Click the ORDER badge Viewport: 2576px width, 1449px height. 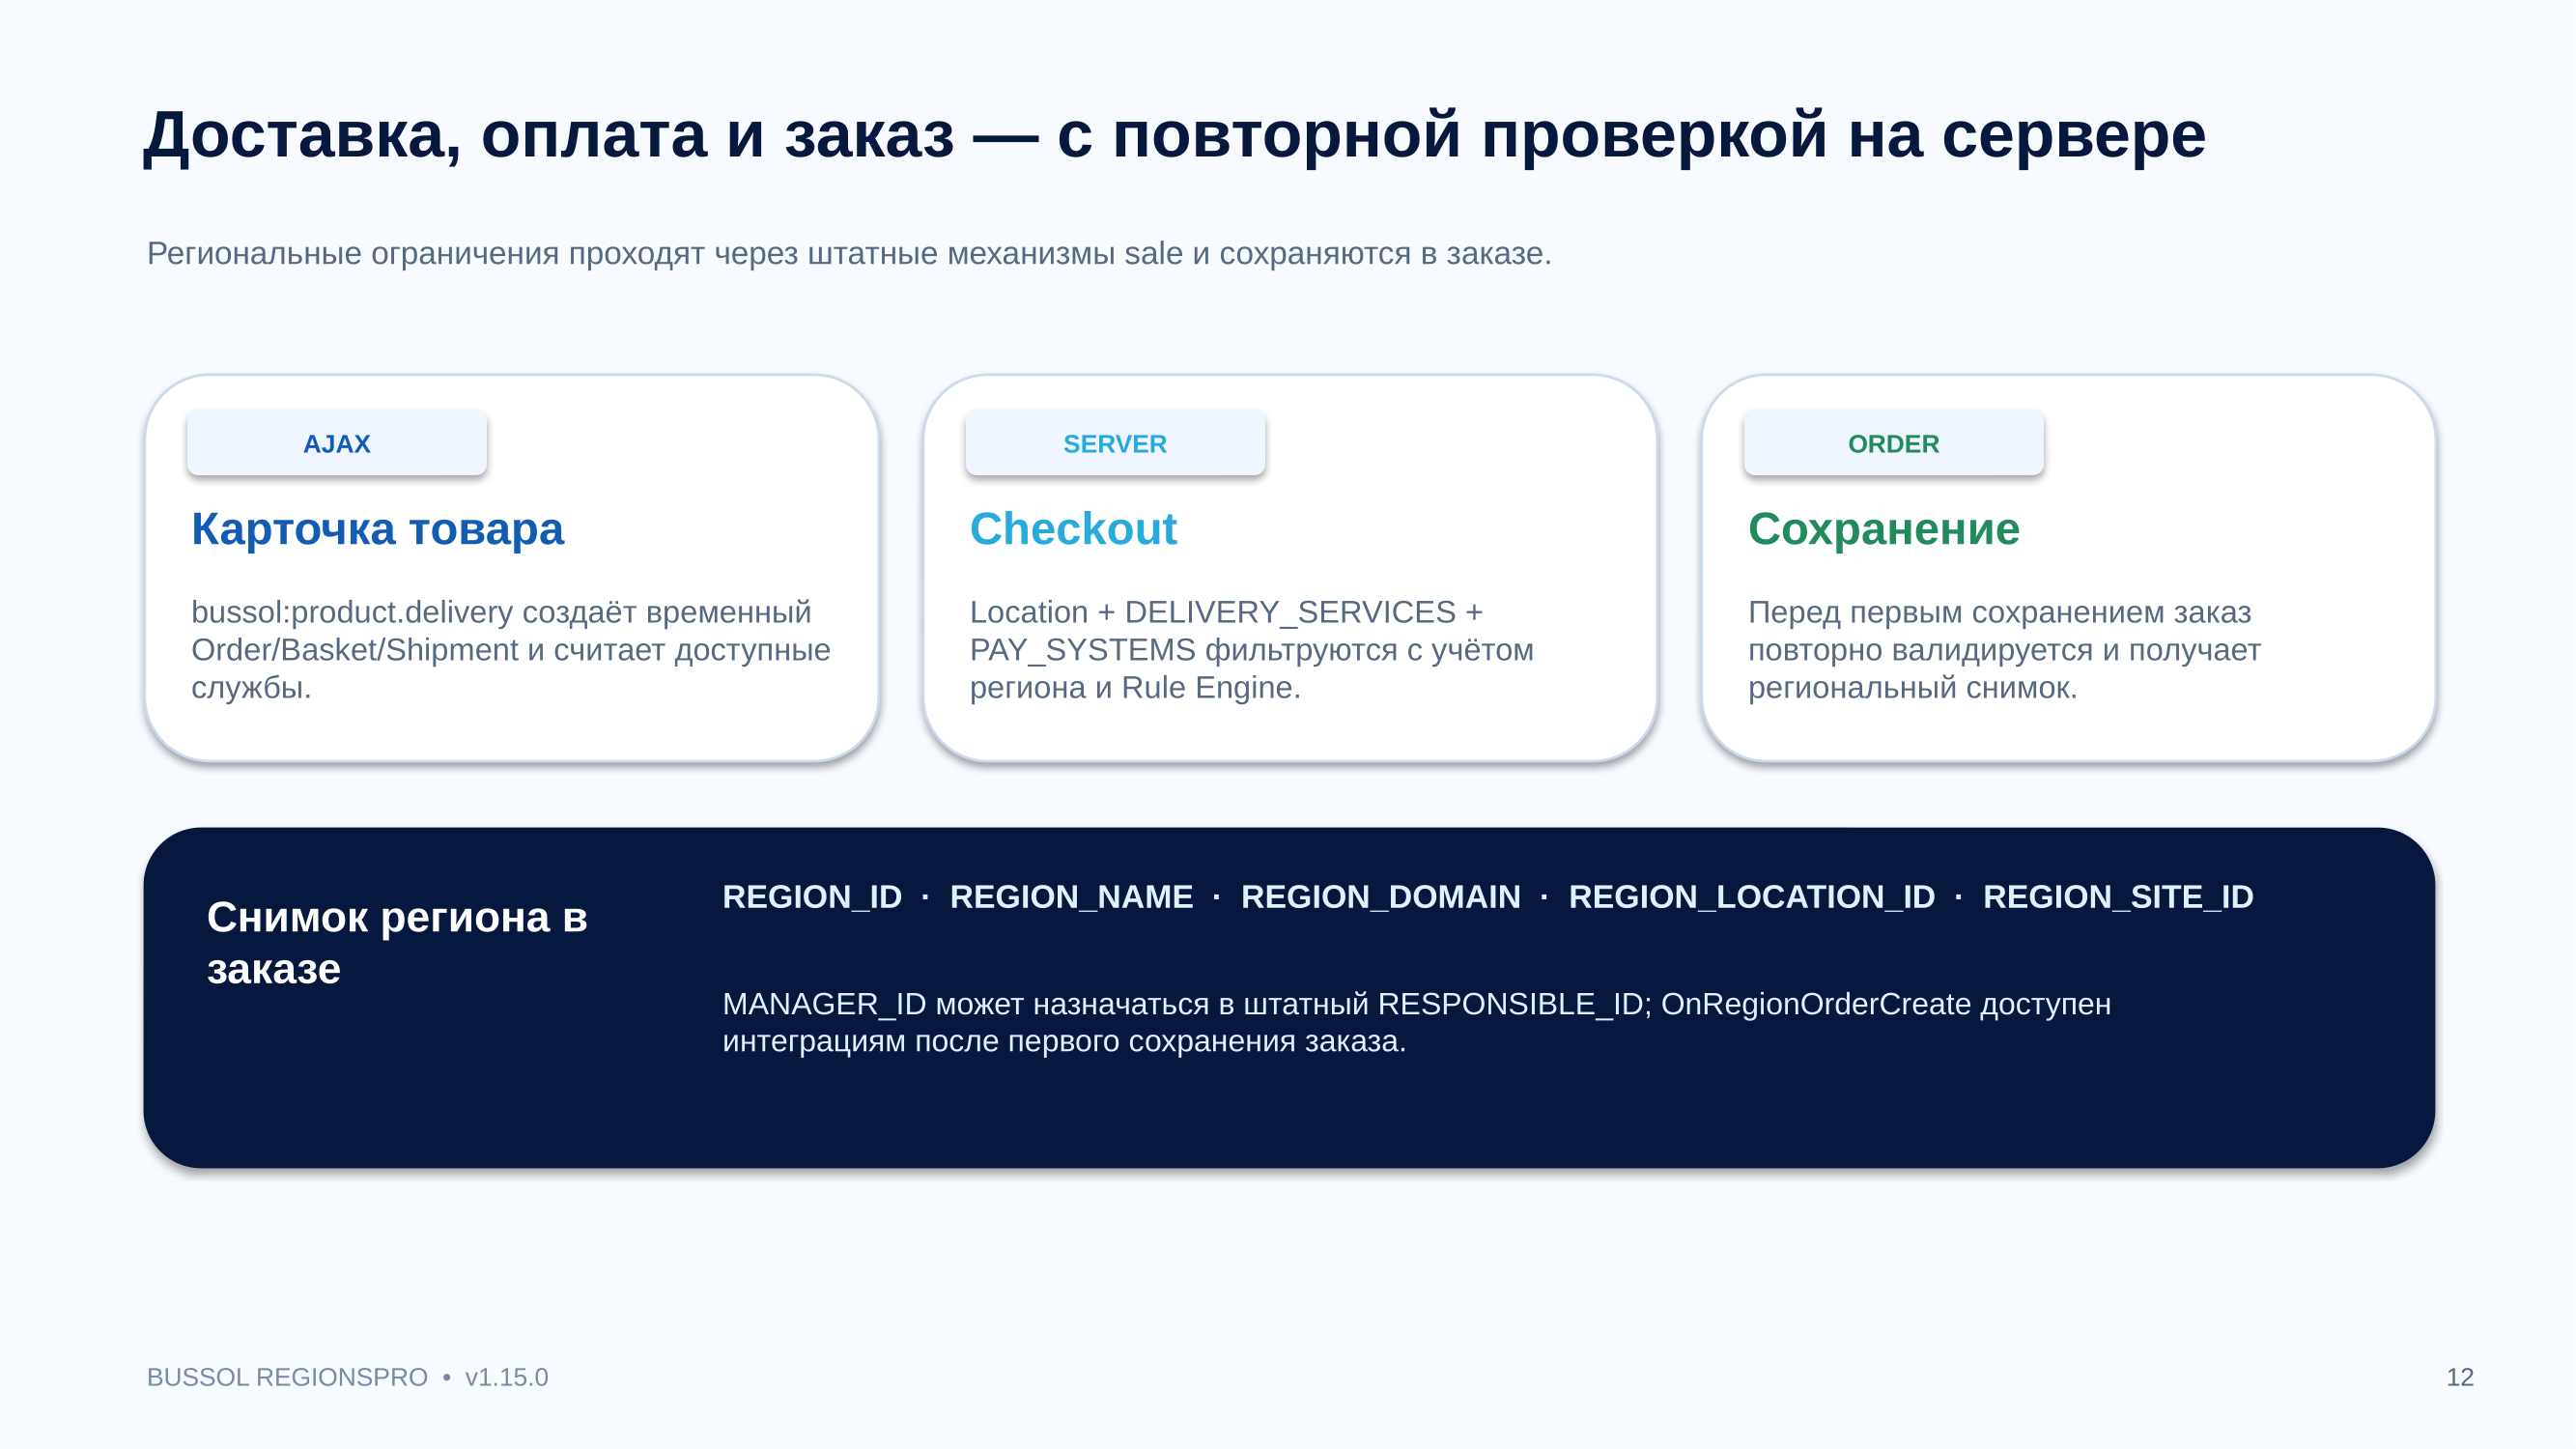point(1893,443)
